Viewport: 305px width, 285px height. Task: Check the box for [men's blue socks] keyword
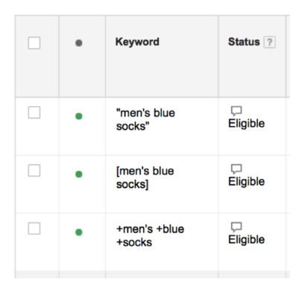[34, 171]
